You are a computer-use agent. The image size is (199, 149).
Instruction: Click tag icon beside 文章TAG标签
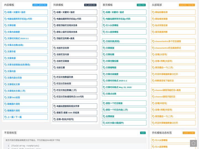click(6, 97)
